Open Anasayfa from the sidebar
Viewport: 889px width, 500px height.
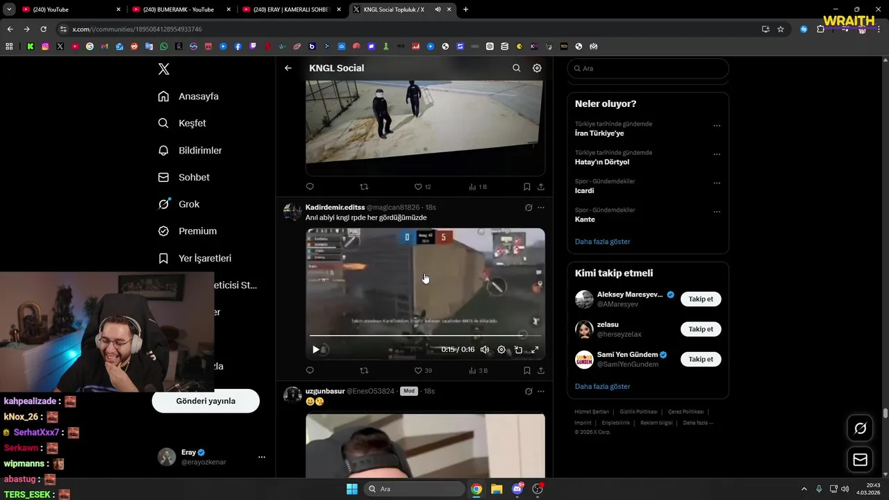[188, 97]
